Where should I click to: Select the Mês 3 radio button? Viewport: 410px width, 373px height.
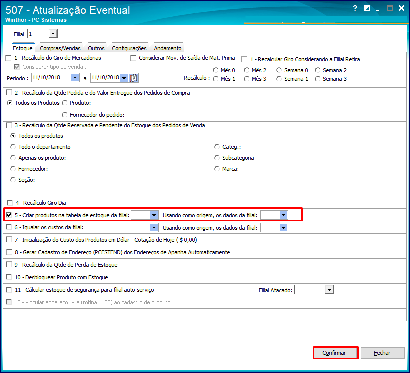coord(246,79)
